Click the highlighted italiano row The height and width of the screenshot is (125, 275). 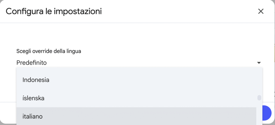(x=134, y=116)
